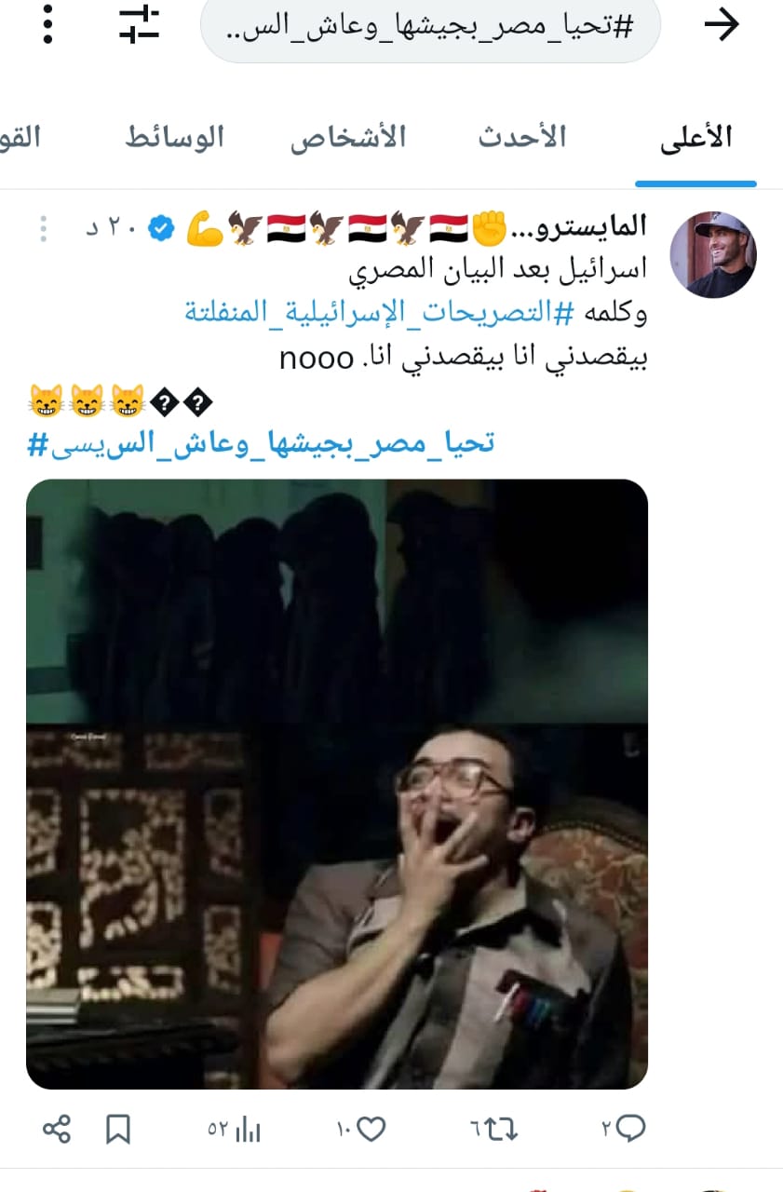The image size is (783, 1192).
Task: Share the tweet via share icon
Action: pos(57,1131)
